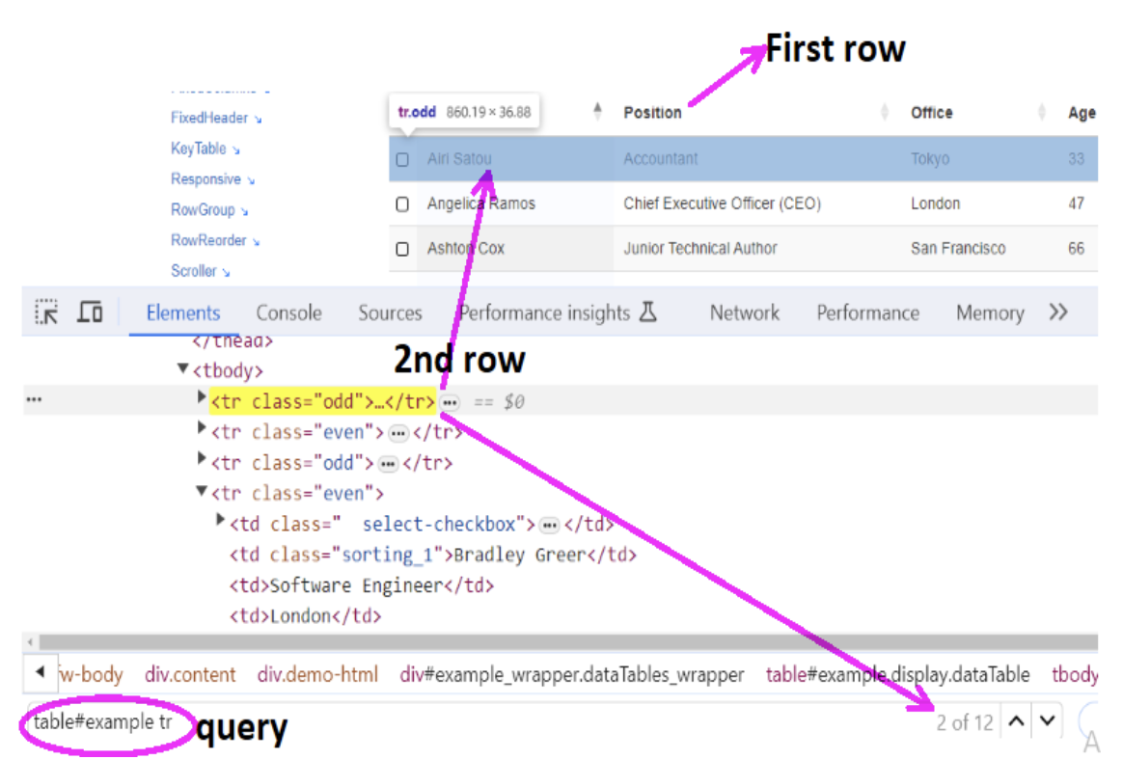Collapse the tbody node

click(x=182, y=368)
